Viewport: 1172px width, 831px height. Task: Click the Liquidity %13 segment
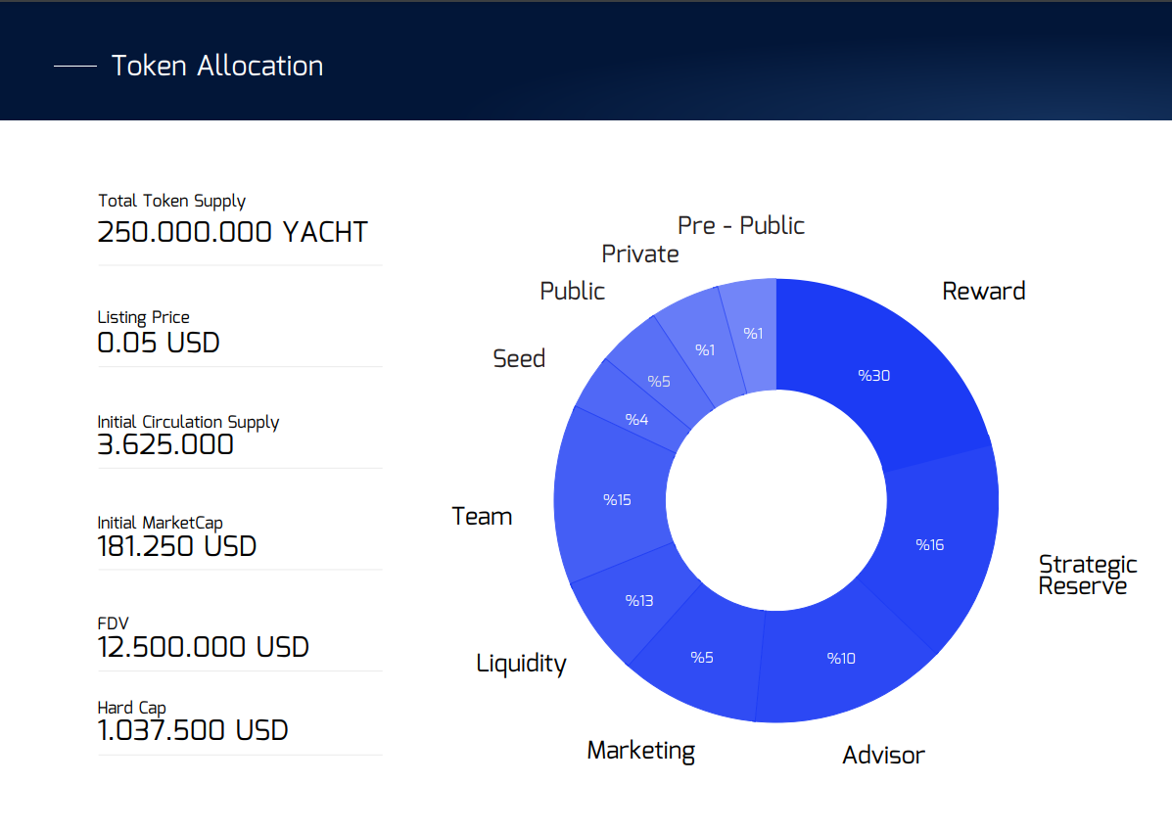[x=639, y=600]
